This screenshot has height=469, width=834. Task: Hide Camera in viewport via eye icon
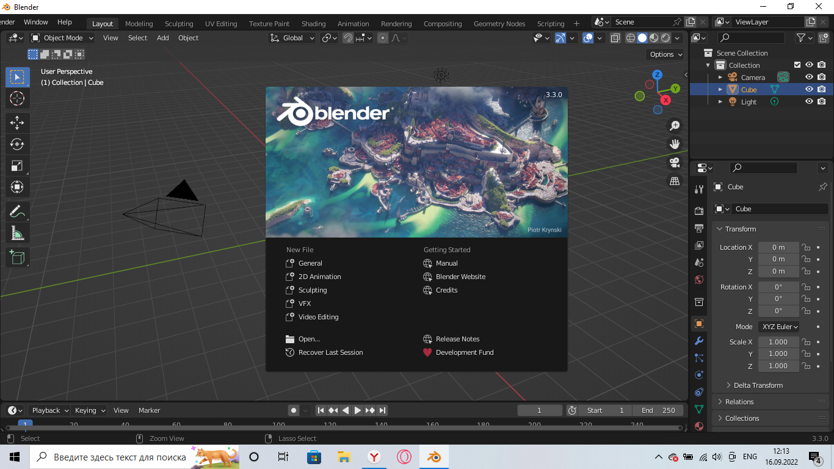pos(809,77)
